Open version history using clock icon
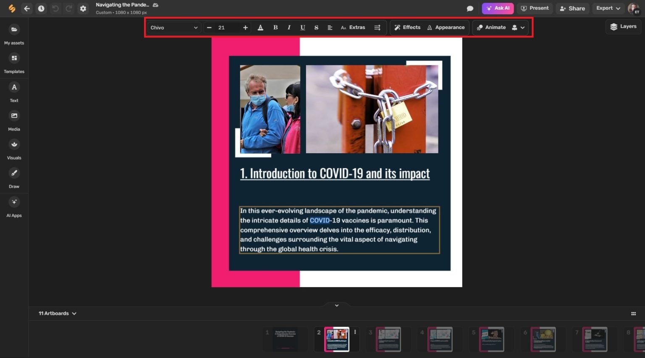Image resolution: width=645 pixels, height=358 pixels. click(41, 8)
